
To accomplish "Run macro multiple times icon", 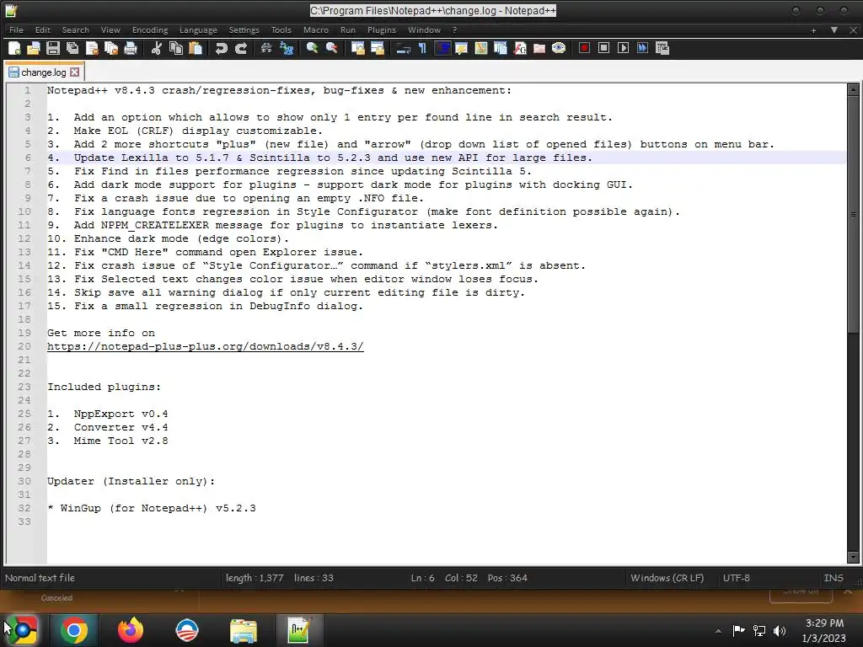I will tap(643, 48).
